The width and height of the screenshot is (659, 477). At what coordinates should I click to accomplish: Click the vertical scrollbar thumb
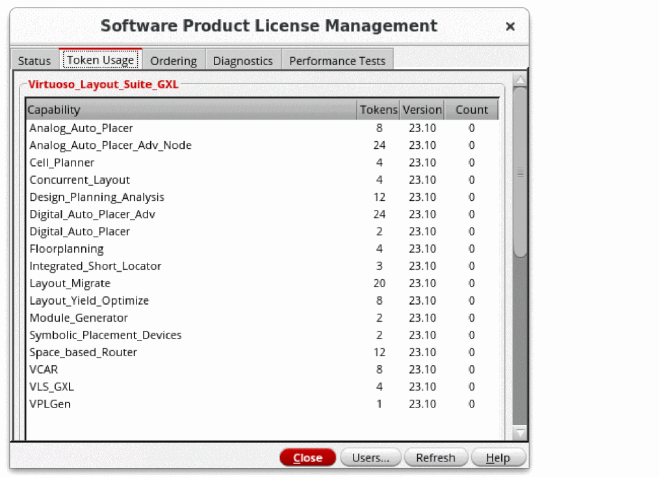coord(520,172)
